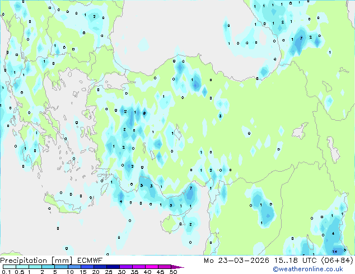Click the 'ECMWF' model label

(90, 261)
